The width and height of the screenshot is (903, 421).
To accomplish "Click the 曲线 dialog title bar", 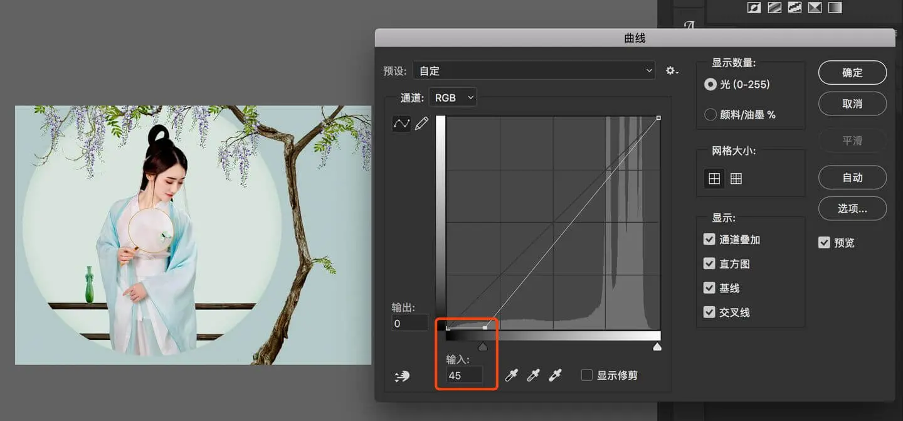I will point(635,38).
